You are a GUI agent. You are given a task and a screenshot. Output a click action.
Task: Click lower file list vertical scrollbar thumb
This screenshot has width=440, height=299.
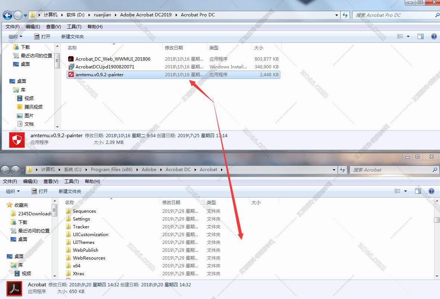click(x=437, y=220)
